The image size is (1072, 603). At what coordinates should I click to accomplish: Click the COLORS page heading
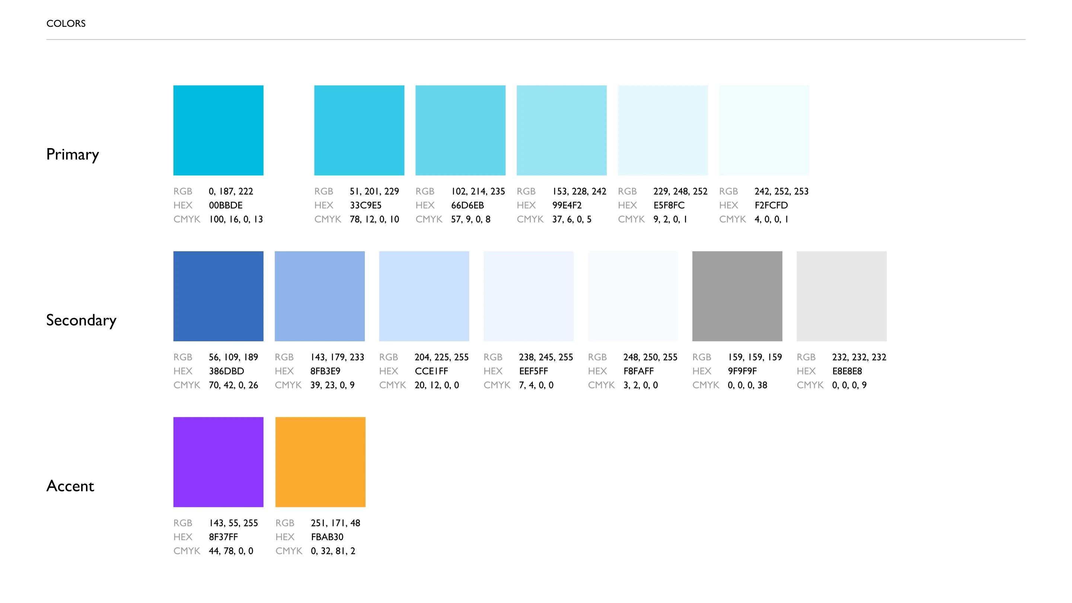pyautogui.click(x=66, y=23)
